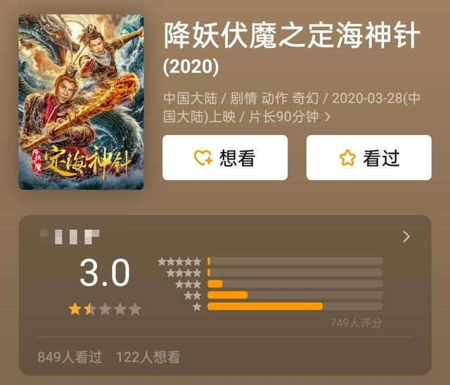Select the one-star rating row icon

point(197,307)
